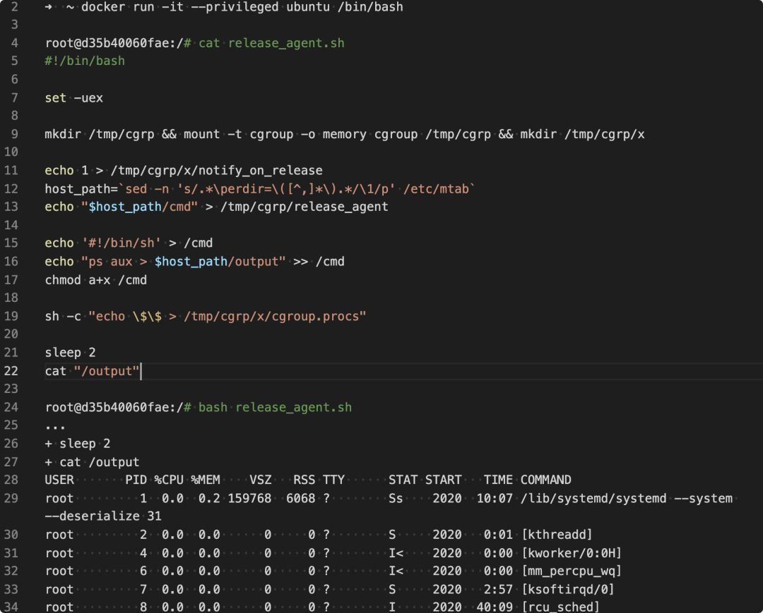
Task: Click the '/etc/mtab' path on line 12
Action: tap(435, 189)
